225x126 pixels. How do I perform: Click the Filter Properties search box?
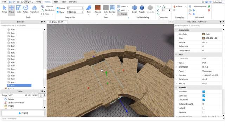[199, 26]
